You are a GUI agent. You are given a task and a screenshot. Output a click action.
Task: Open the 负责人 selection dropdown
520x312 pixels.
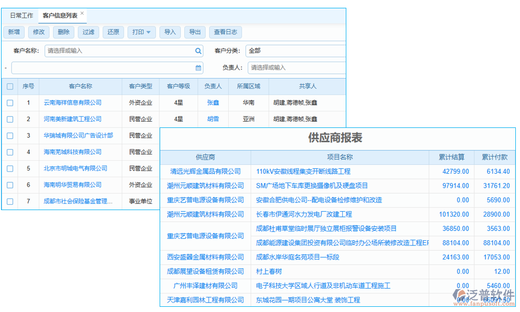coord(296,68)
